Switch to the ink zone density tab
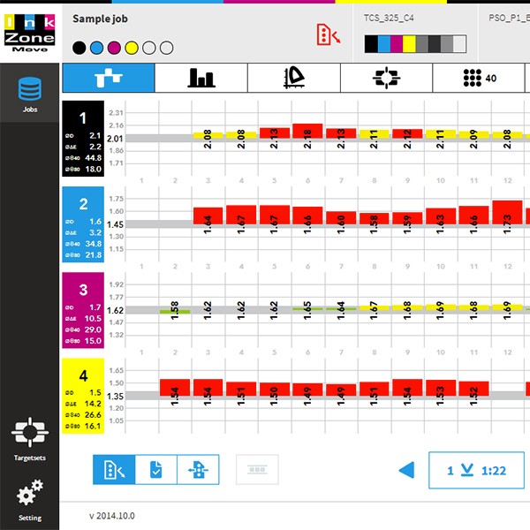 pyautogui.click(x=109, y=78)
